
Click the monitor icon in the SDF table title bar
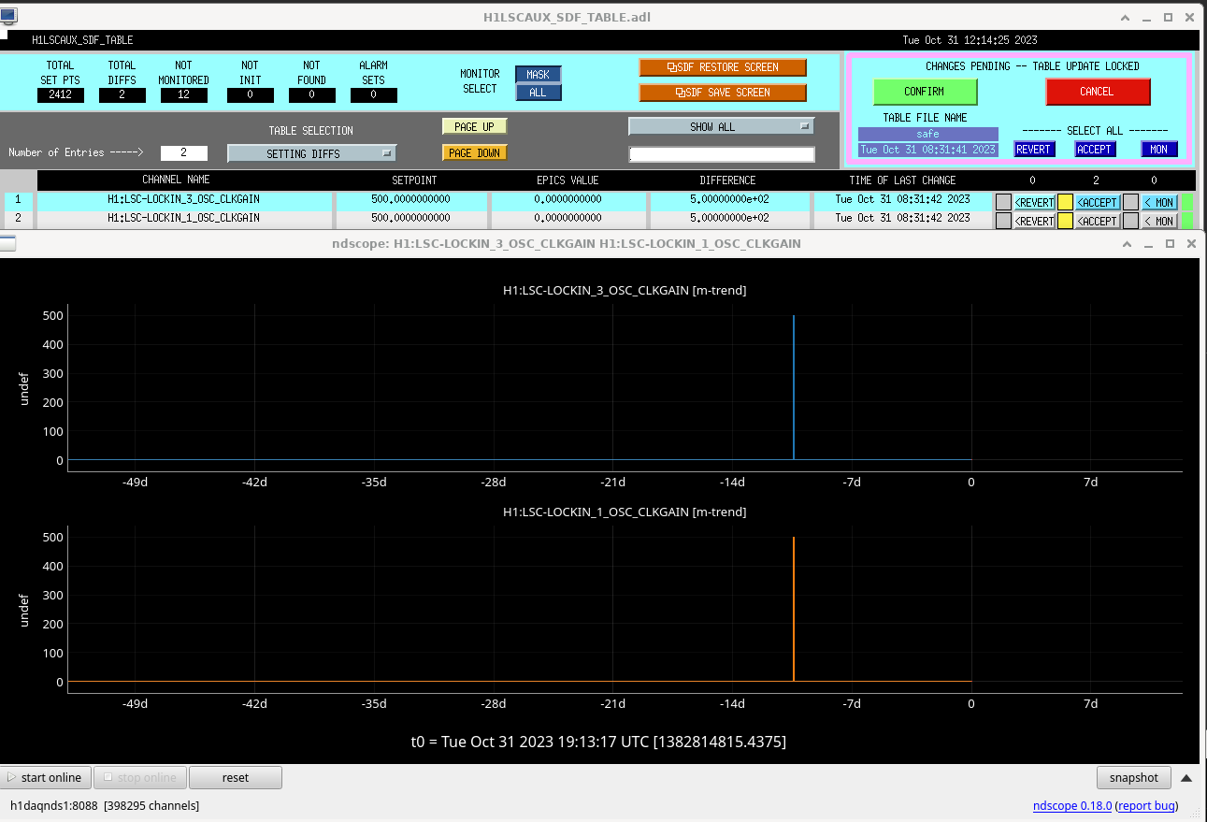(x=8, y=16)
